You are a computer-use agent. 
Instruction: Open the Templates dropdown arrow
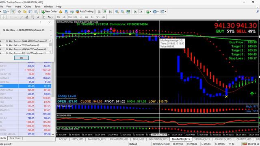coord(165,12)
